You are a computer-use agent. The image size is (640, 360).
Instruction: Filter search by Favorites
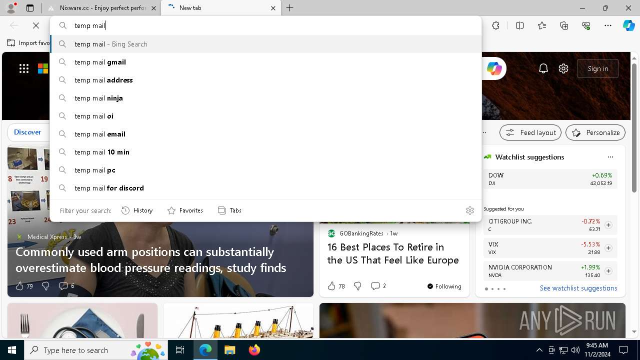click(x=185, y=210)
